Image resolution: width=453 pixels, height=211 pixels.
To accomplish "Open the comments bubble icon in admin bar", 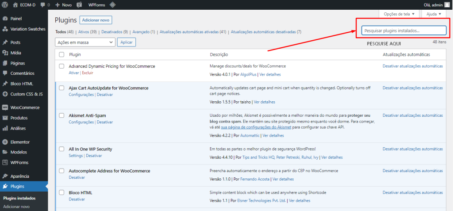I will click(43, 5).
